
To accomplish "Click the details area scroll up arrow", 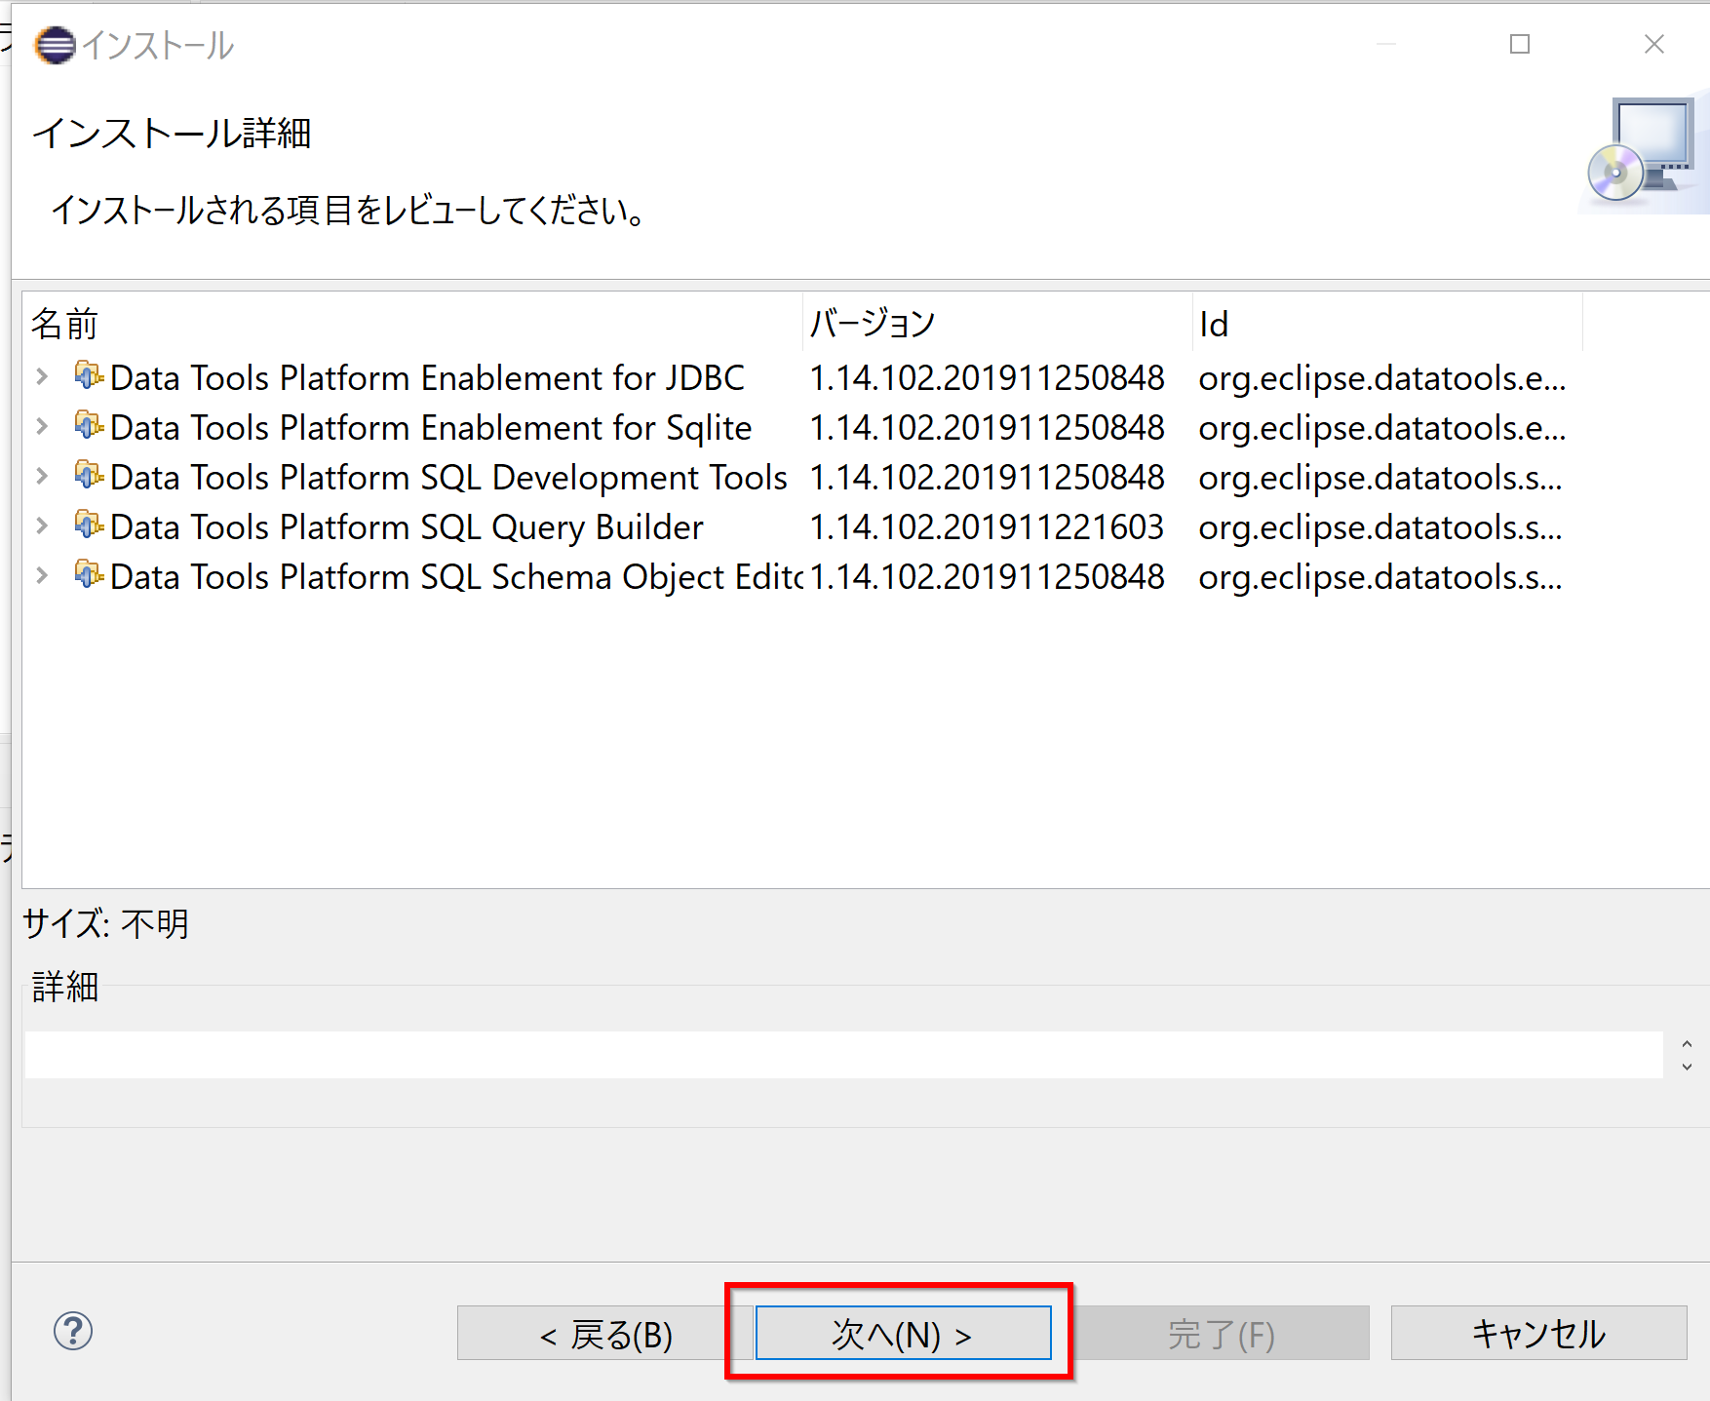I will tap(1687, 1043).
